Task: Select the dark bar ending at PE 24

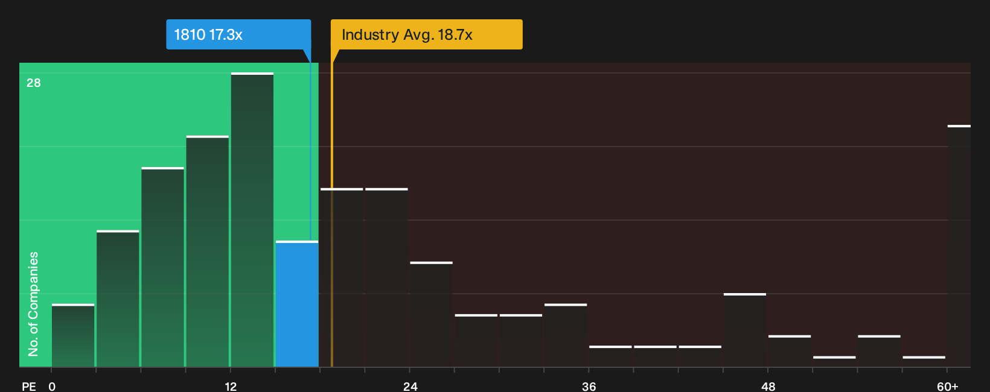Action: (386, 277)
